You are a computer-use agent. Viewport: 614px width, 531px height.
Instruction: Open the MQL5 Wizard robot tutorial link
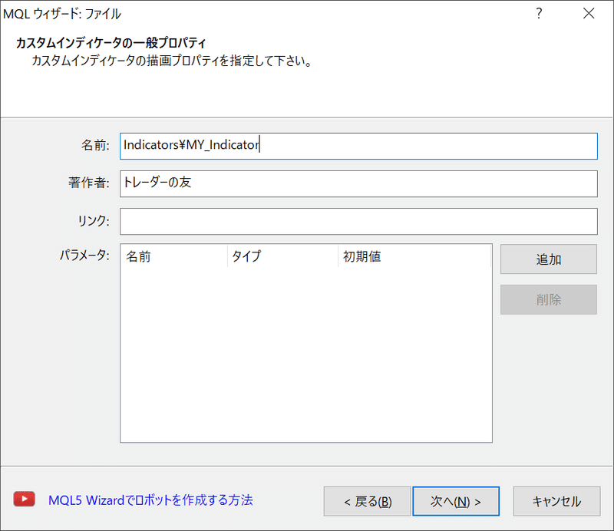click(150, 500)
